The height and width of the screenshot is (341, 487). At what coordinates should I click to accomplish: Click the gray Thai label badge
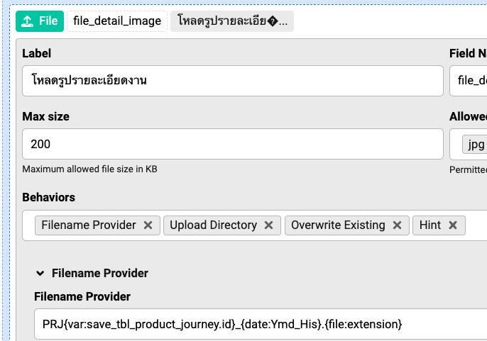point(232,21)
